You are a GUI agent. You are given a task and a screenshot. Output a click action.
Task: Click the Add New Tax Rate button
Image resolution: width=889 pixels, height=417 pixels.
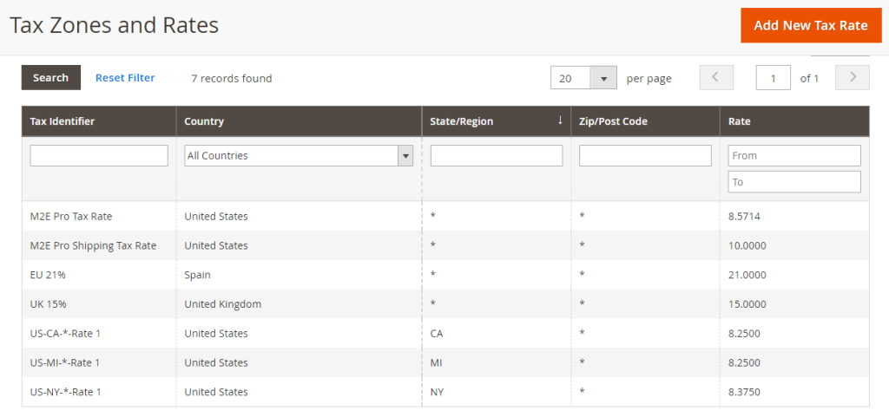(x=810, y=25)
